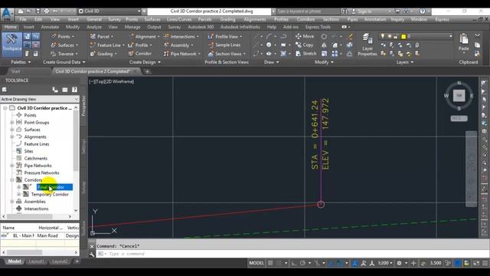Image resolution: width=490 pixels, height=276 pixels.
Task: Click the Alignment creation tool
Action: coord(144,36)
